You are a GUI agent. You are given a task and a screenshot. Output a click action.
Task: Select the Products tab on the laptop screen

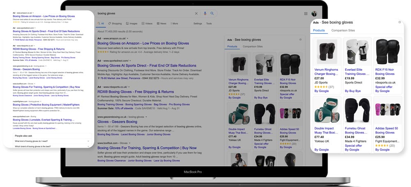click(232, 46)
